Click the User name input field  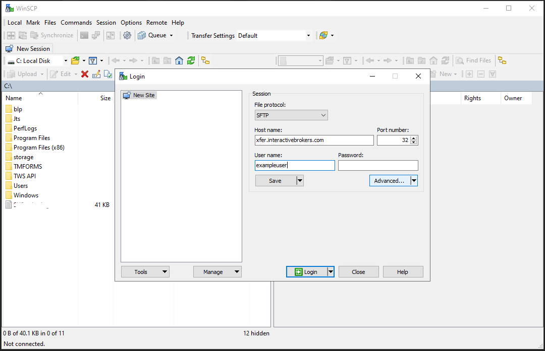point(294,166)
